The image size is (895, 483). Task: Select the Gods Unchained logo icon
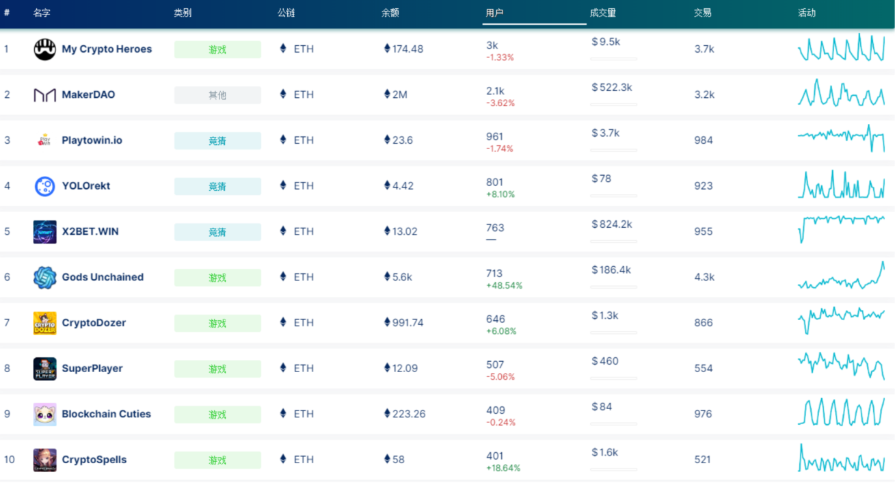click(x=45, y=277)
